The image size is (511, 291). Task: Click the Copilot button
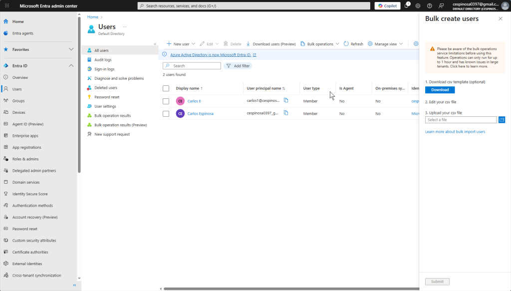click(x=387, y=6)
